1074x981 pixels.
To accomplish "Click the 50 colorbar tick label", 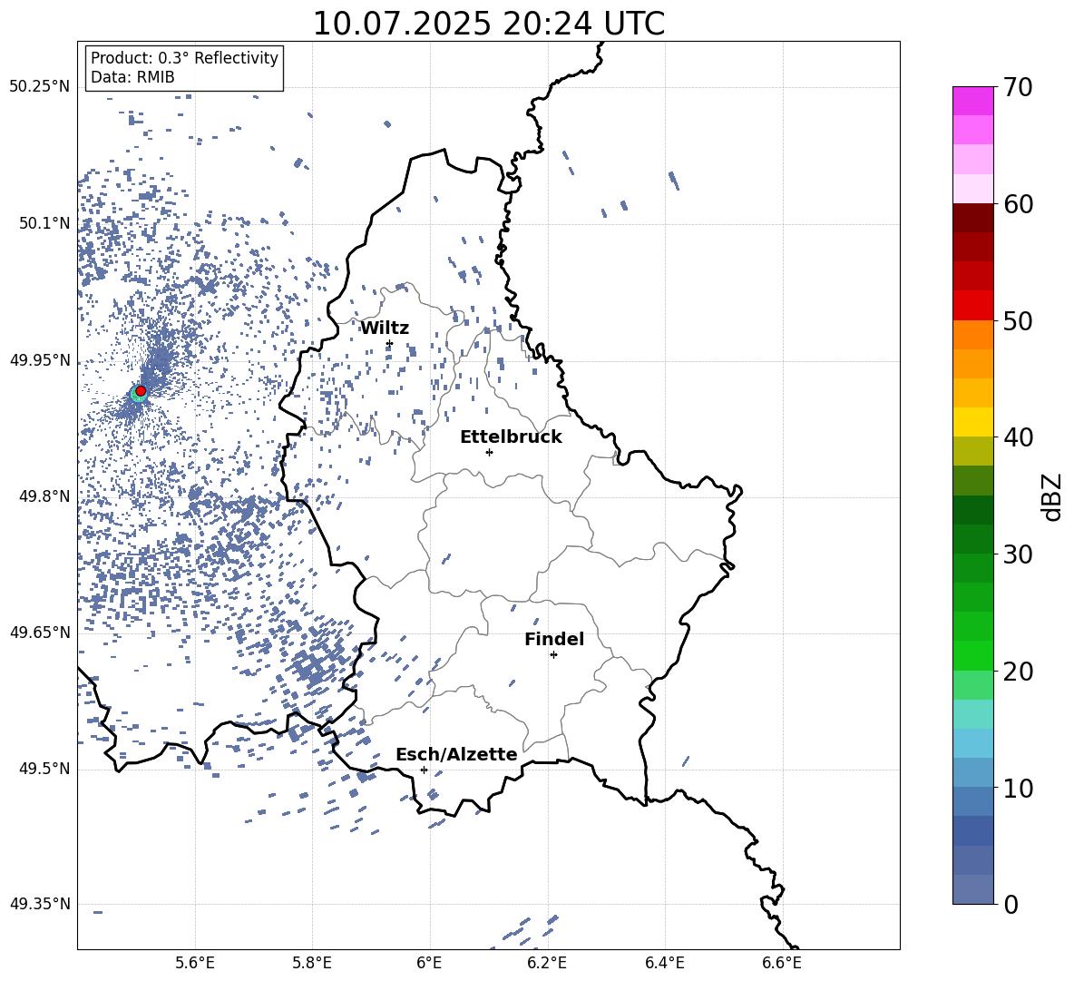I will pos(1018,321).
